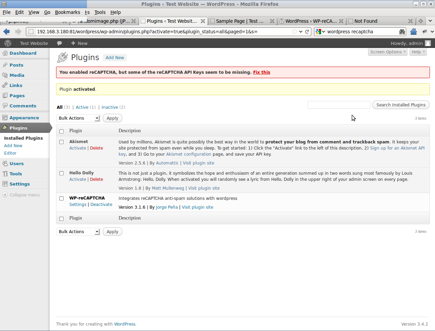Activate the Akismet plugin

pyautogui.click(x=78, y=148)
